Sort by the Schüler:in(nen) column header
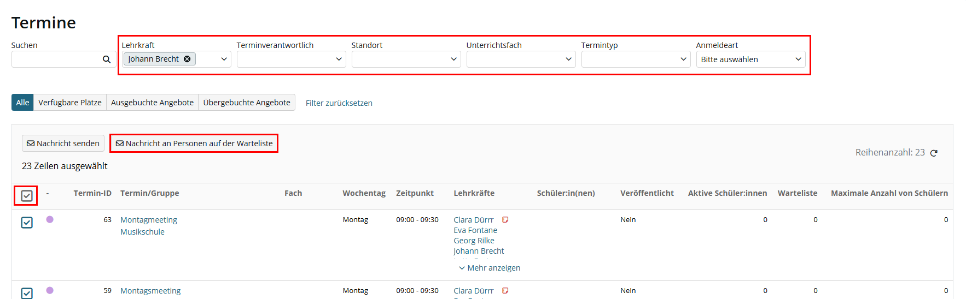Image resolution: width=966 pixels, height=299 pixels. pos(566,193)
